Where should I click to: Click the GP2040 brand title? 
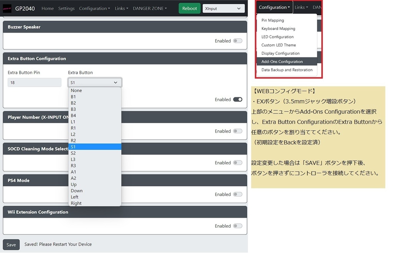25,8
